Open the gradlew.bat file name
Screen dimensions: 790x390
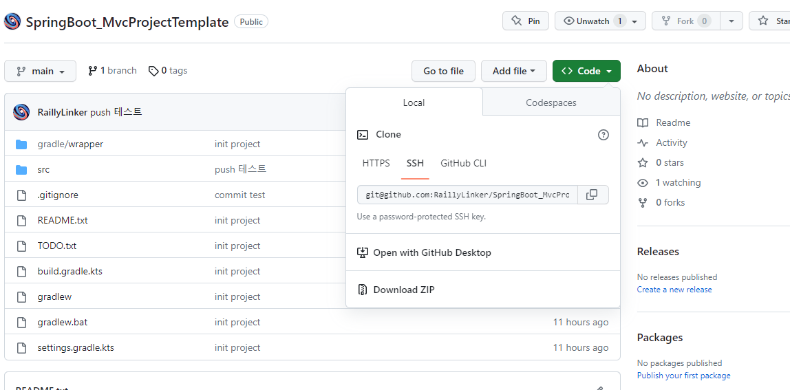(63, 323)
